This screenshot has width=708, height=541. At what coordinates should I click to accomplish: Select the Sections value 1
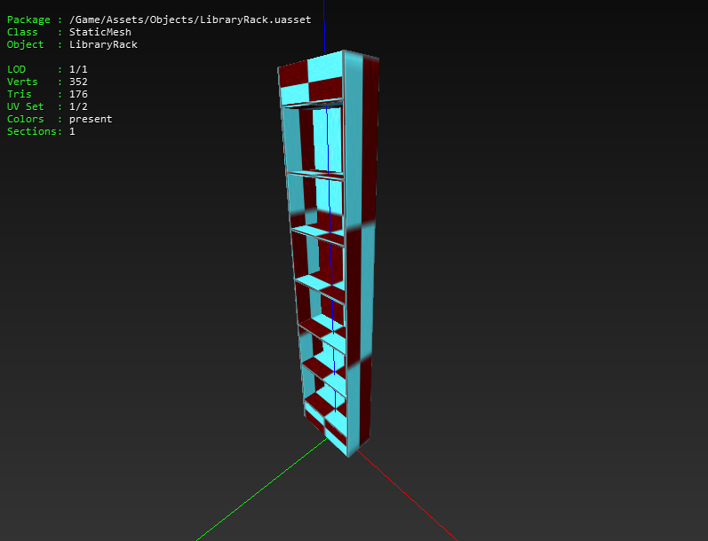pos(72,131)
